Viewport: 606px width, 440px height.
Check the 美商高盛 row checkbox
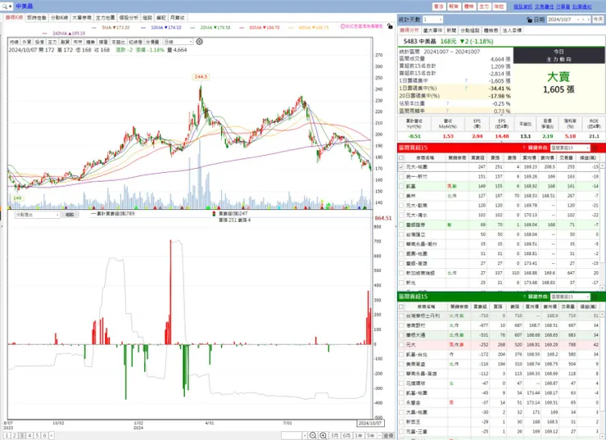[x=401, y=365]
